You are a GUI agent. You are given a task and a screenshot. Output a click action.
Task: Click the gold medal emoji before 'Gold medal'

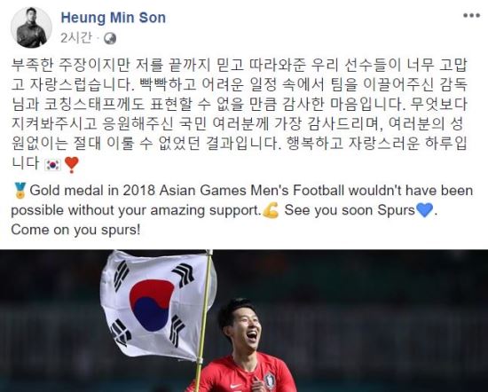tap(20, 191)
